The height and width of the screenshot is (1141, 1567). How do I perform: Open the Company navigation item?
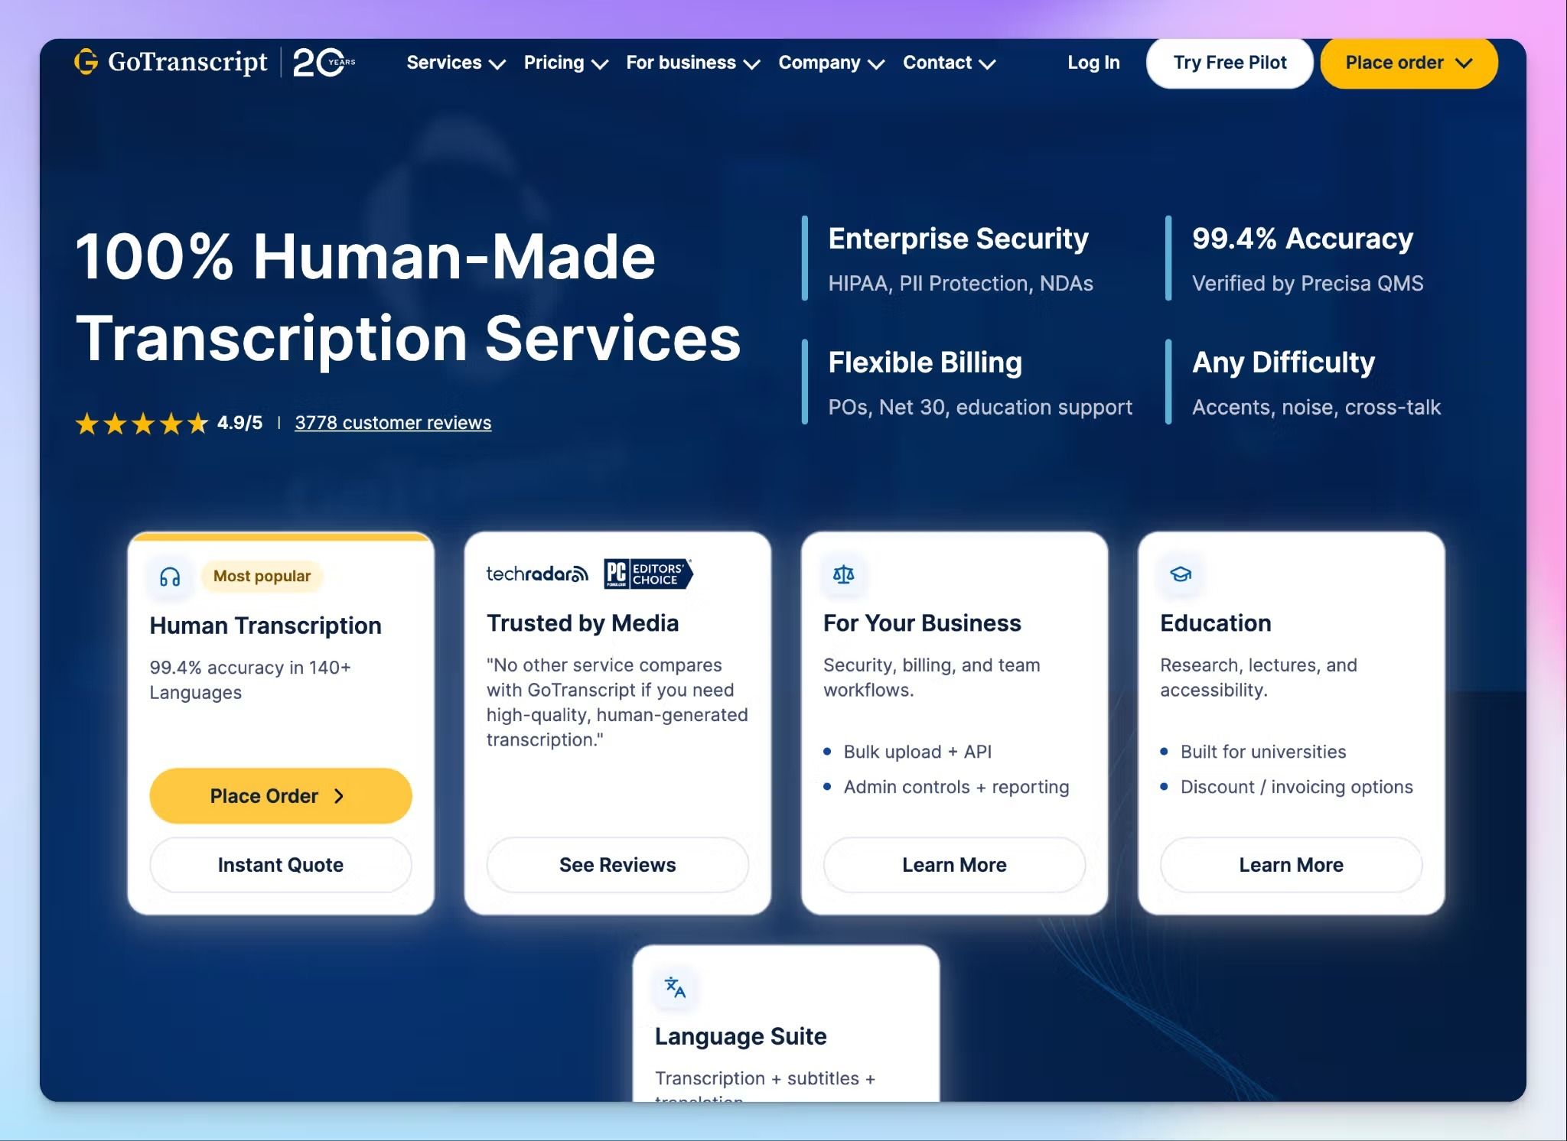(832, 63)
